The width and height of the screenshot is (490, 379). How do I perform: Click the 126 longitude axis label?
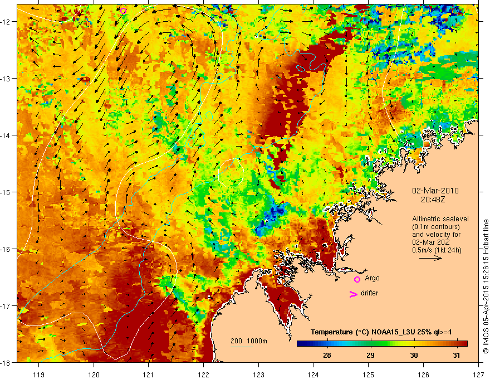tap(423, 375)
